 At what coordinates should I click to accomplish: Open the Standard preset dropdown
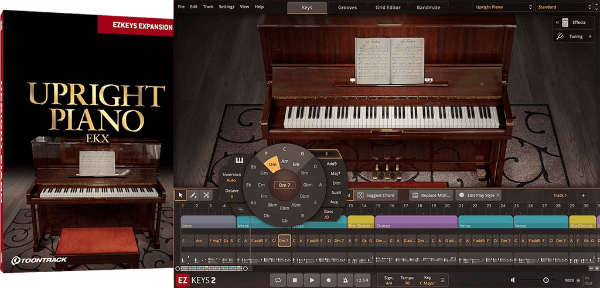(564, 7)
